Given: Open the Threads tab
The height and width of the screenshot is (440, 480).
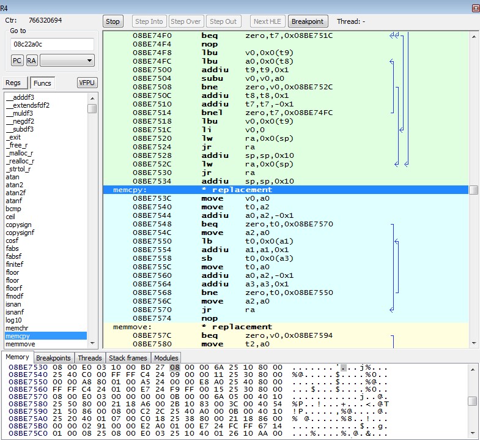Looking at the screenshot, I should coord(90,358).
